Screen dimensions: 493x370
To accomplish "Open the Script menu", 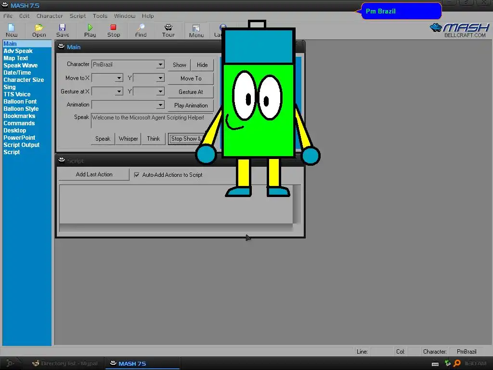I will (x=78, y=16).
